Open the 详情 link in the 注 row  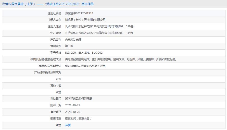[68, 125]
